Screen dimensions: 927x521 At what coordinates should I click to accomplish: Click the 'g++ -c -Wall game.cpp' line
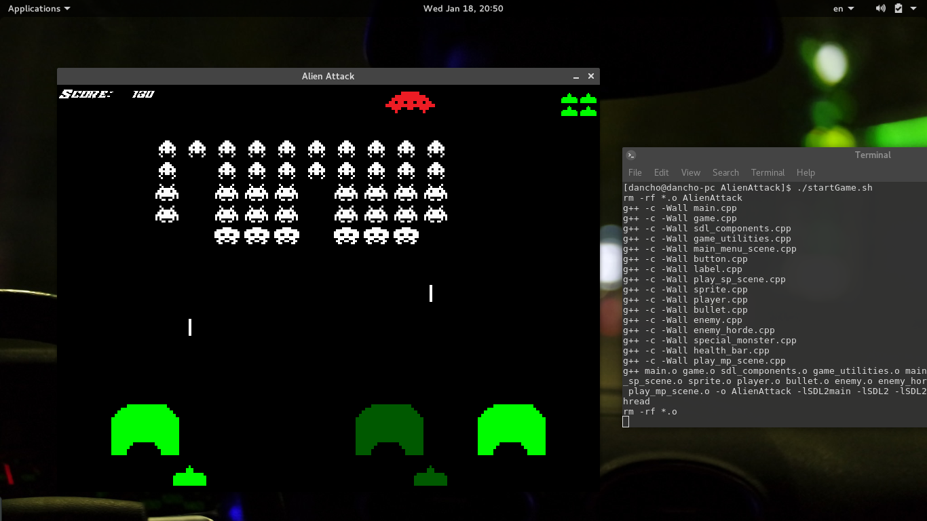click(x=680, y=218)
